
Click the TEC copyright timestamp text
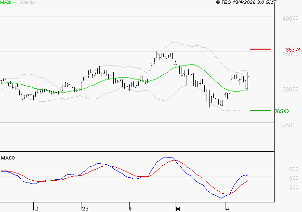pos(246,2)
